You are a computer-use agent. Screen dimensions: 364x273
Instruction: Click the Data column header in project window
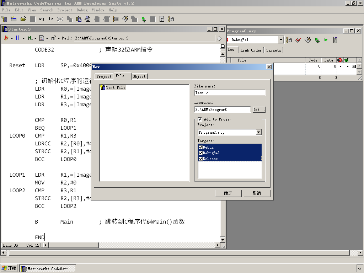click(x=328, y=60)
